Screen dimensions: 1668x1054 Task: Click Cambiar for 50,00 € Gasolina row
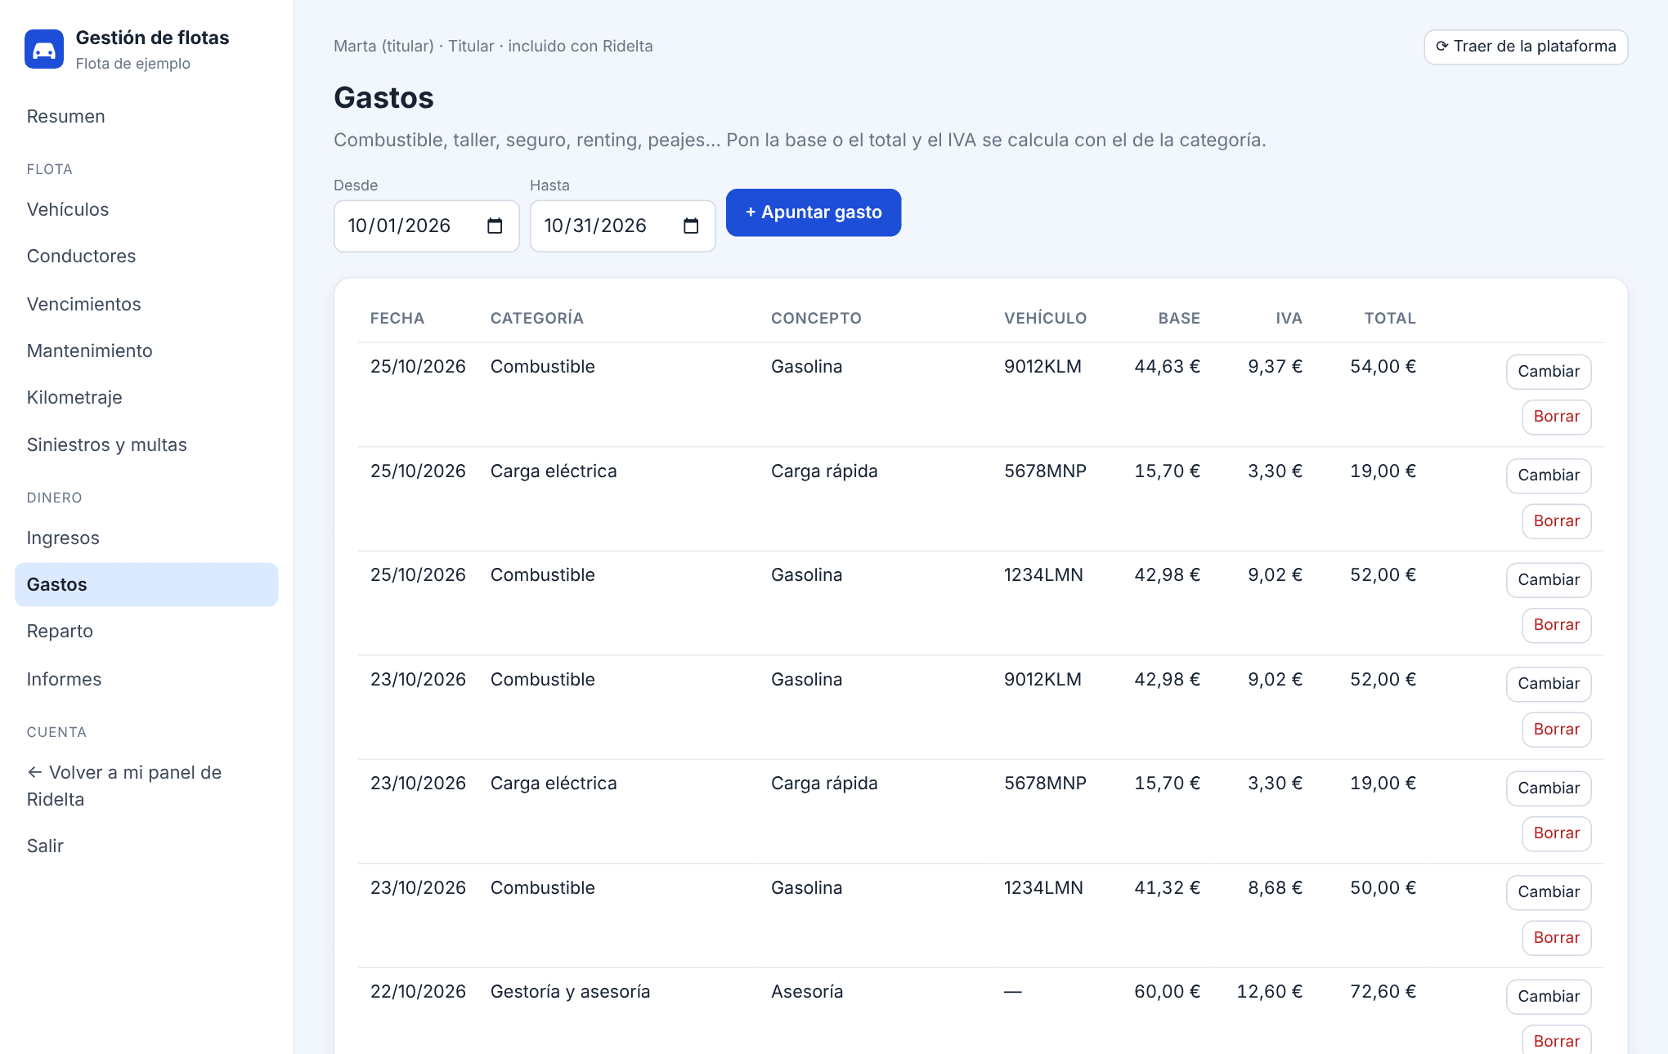[x=1549, y=892]
